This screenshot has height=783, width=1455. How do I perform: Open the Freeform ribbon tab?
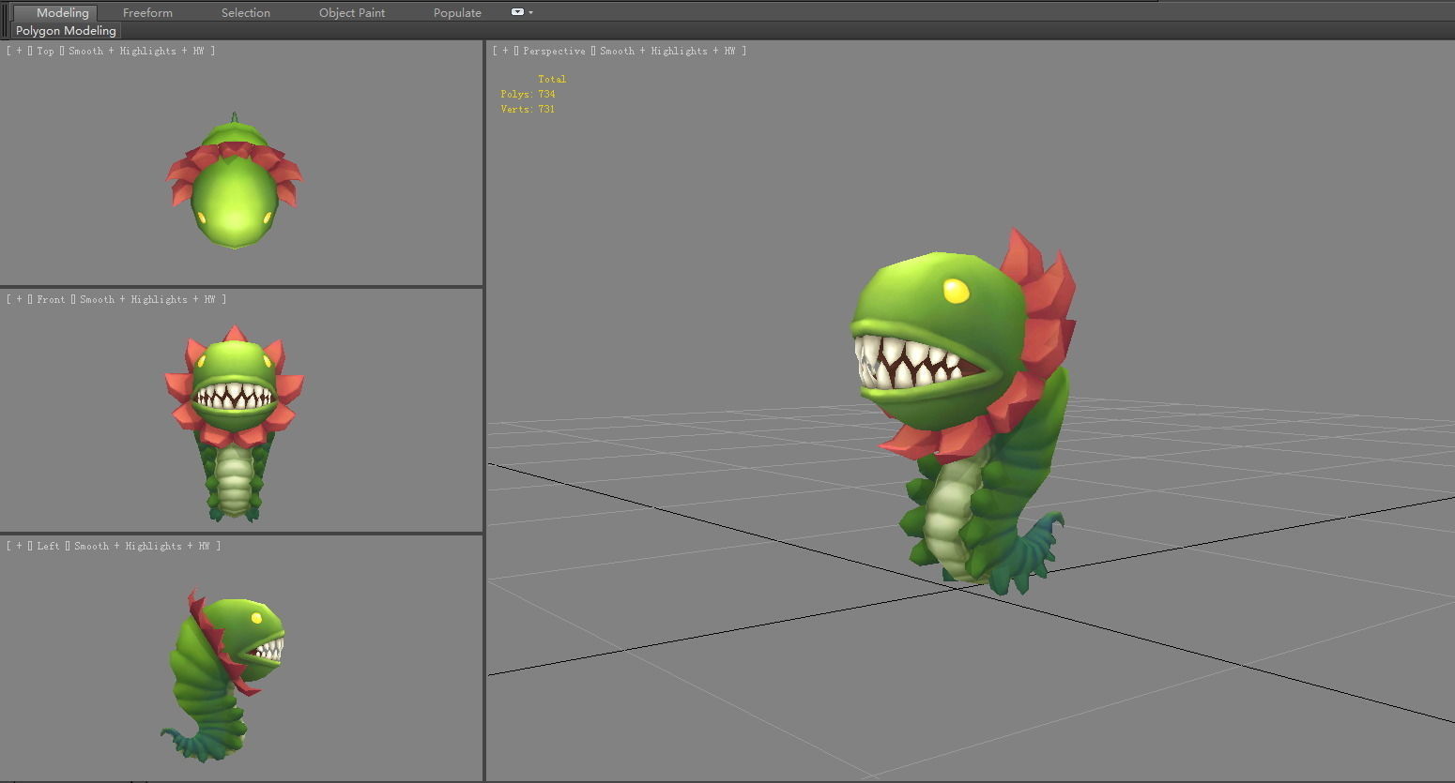[x=147, y=12]
